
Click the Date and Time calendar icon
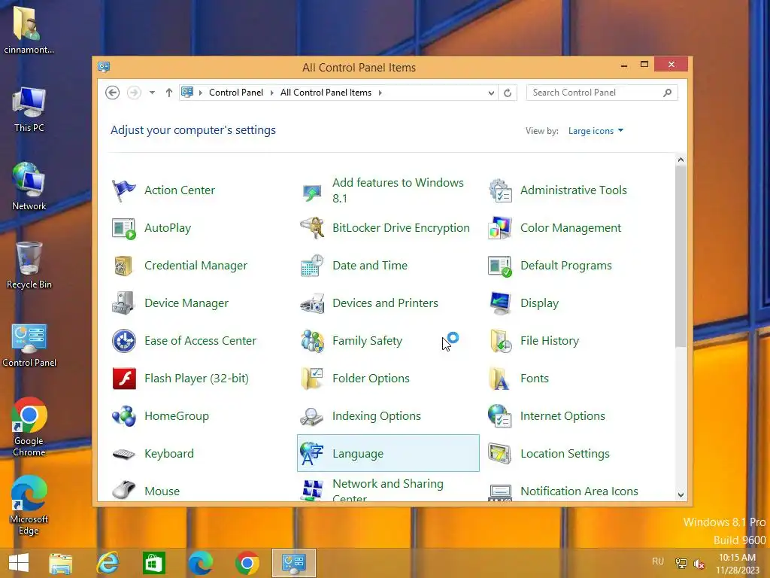(x=312, y=266)
